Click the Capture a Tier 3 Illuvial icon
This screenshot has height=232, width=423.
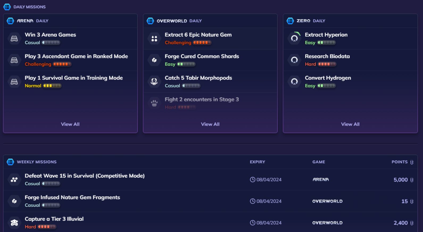click(14, 223)
